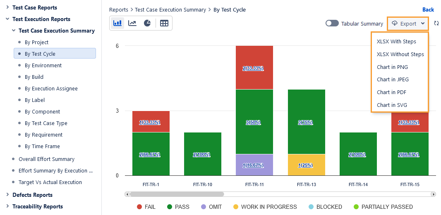Expand the Defects Reports section
441x215 pixels.
pyautogui.click(x=8, y=195)
